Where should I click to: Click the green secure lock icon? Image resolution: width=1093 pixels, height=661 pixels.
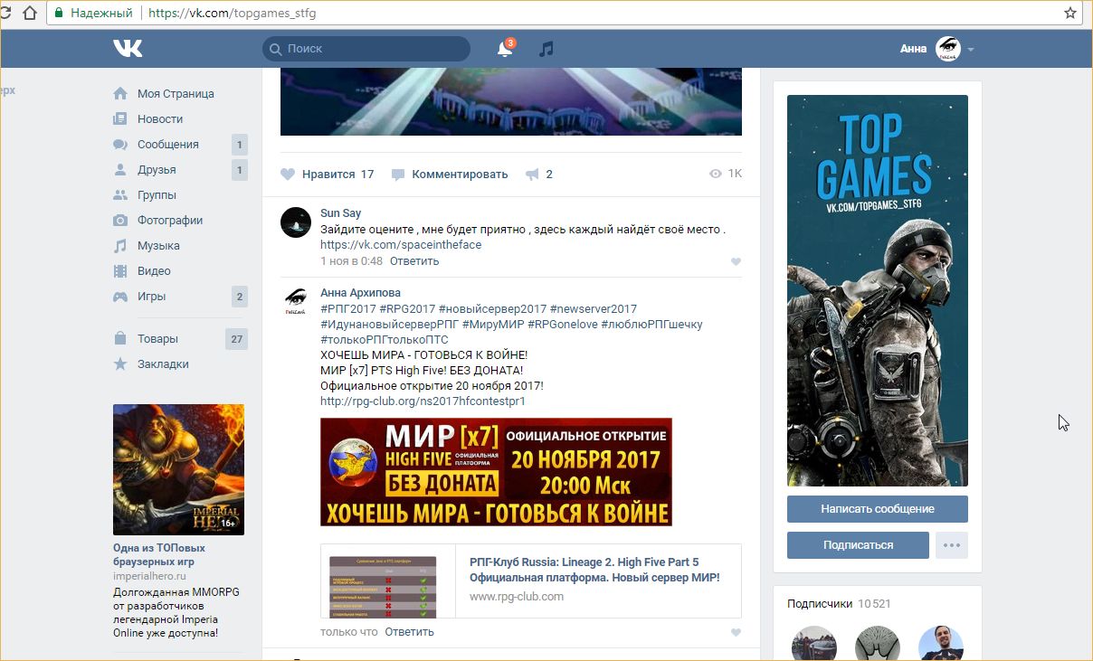(59, 14)
